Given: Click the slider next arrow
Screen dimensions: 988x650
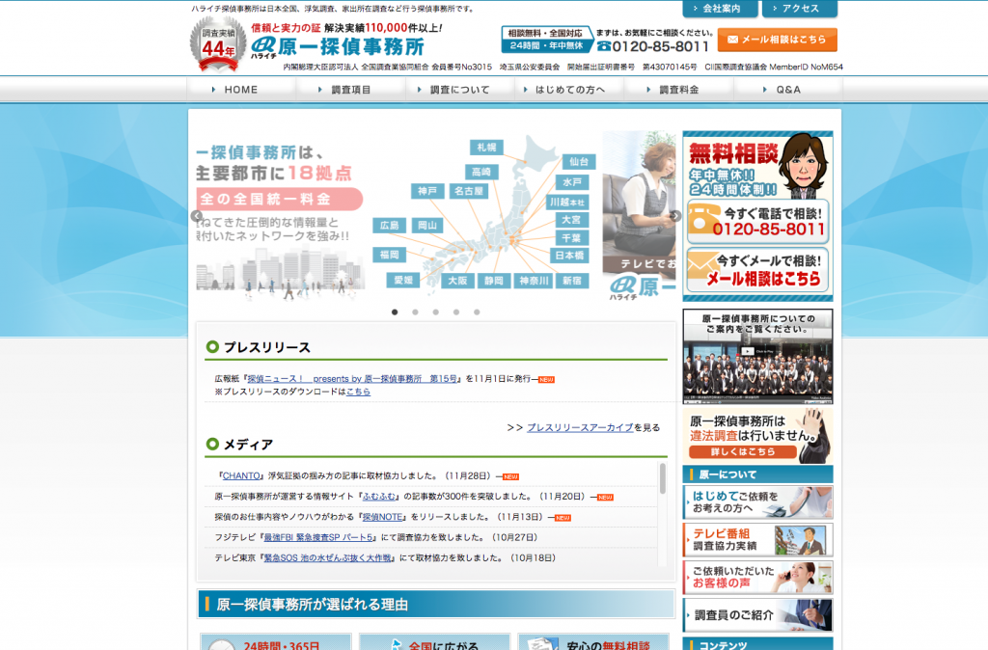Looking at the screenshot, I should coord(675,216).
